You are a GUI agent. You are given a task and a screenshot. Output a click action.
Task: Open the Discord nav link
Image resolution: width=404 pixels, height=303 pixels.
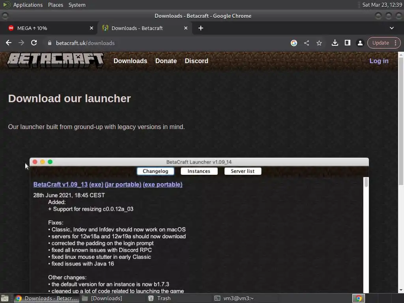point(196,61)
